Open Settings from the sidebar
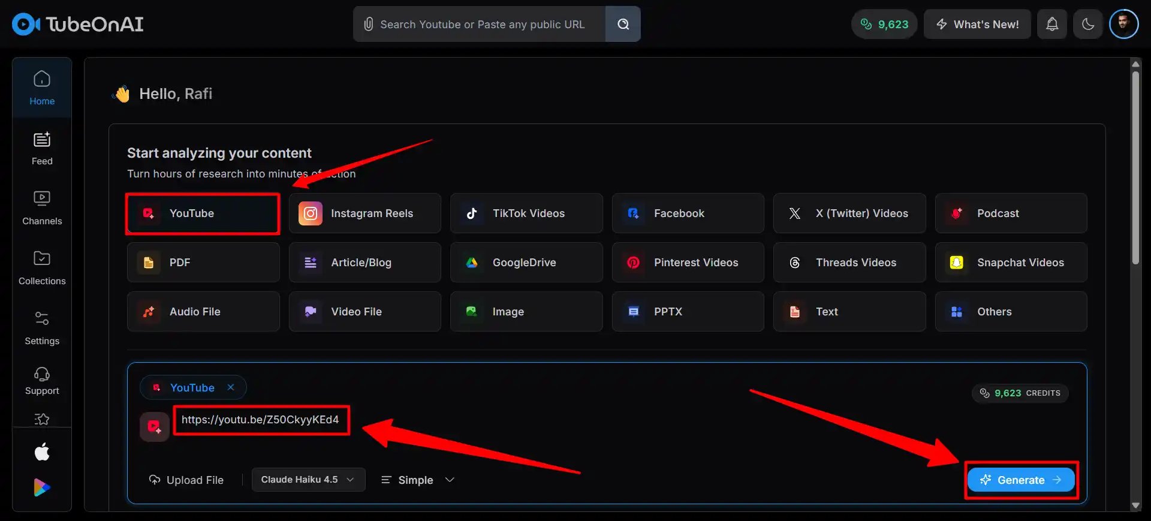This screenshot has height=521, width=1151. tap(42, 328)
